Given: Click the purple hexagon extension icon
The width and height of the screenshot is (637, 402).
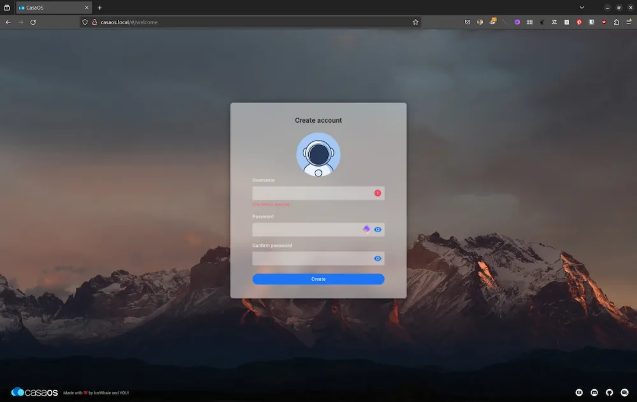Looking at the screenshot, I should click(517, 22).
